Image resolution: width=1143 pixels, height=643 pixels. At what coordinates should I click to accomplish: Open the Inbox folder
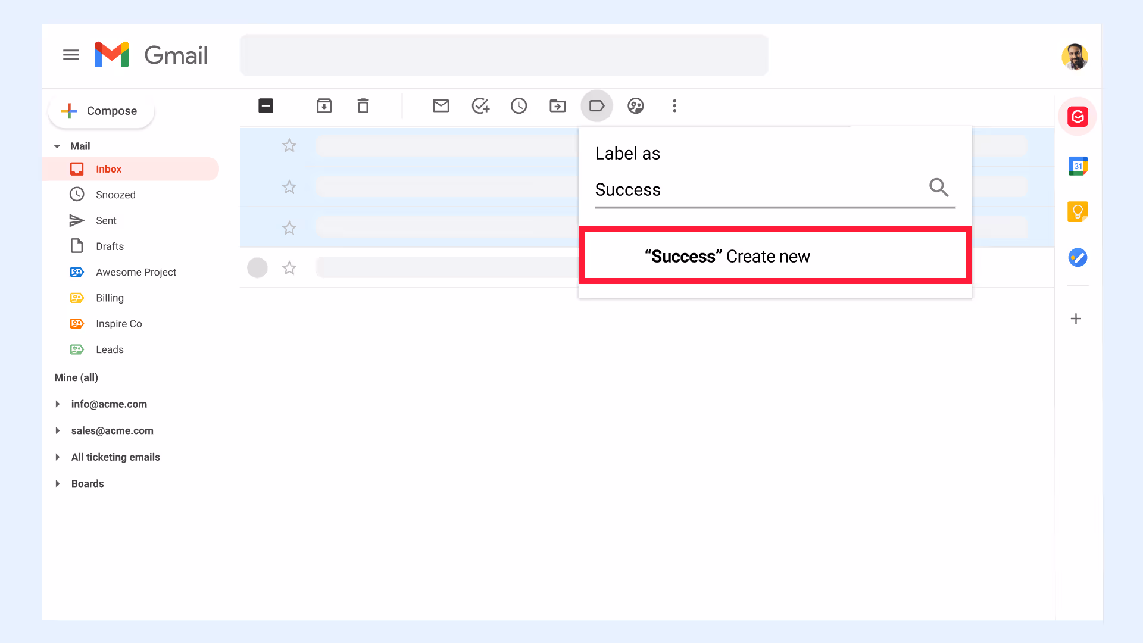pyautogui.click(x=131, y=169)
